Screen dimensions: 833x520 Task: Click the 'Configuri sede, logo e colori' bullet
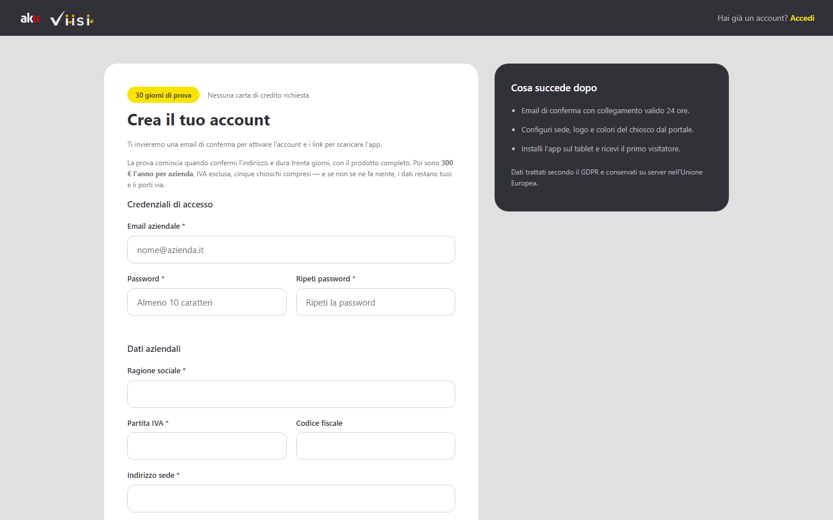[607, 129]
